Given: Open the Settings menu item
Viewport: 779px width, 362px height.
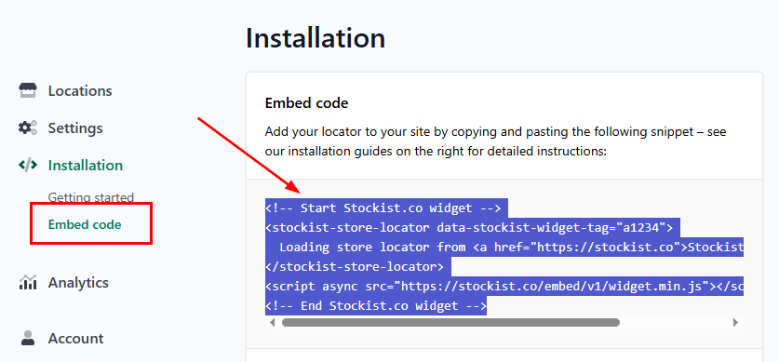Looking at the screenshot, I should (75, 128).
